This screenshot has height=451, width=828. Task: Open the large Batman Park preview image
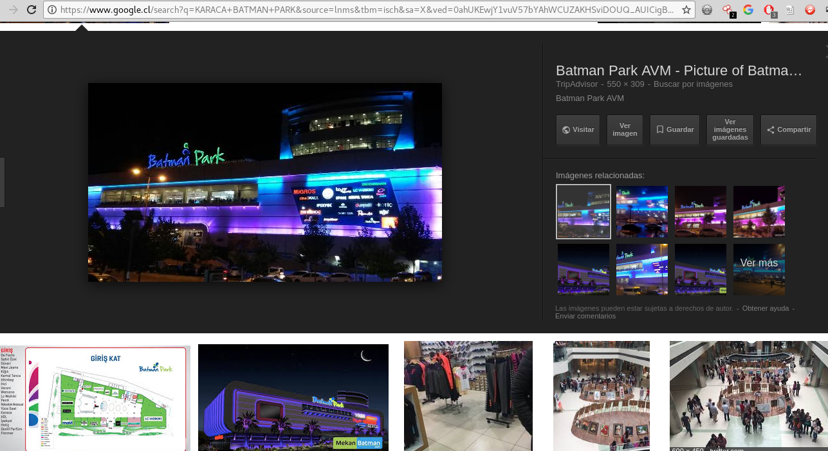pos(265,182)
